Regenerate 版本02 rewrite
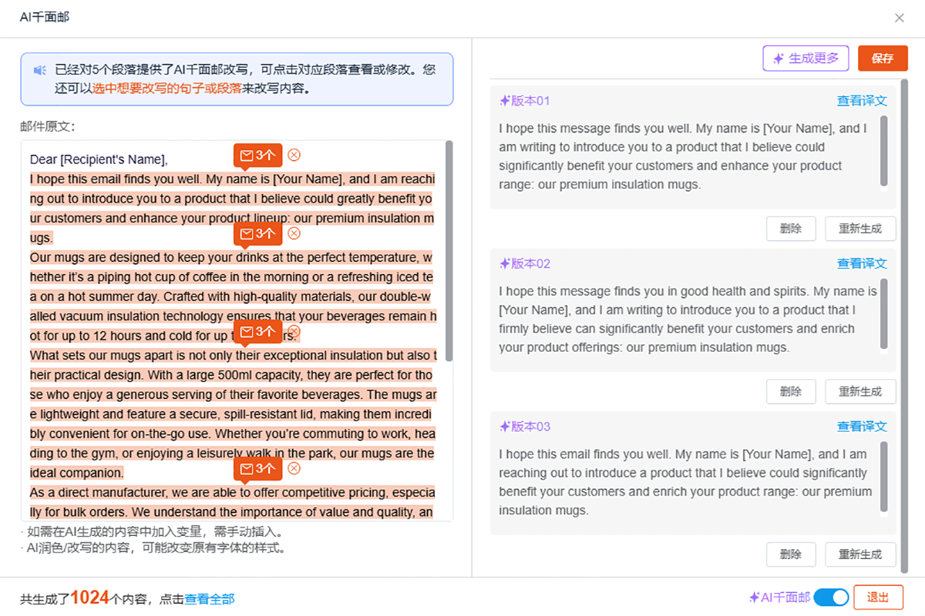 [x=860, y=392]
